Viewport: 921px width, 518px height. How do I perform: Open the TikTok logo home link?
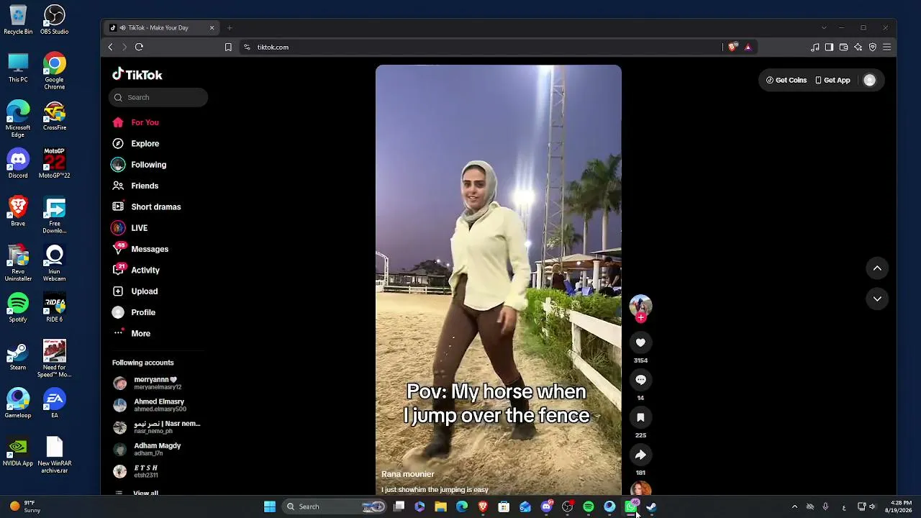(x=137, y=75)
